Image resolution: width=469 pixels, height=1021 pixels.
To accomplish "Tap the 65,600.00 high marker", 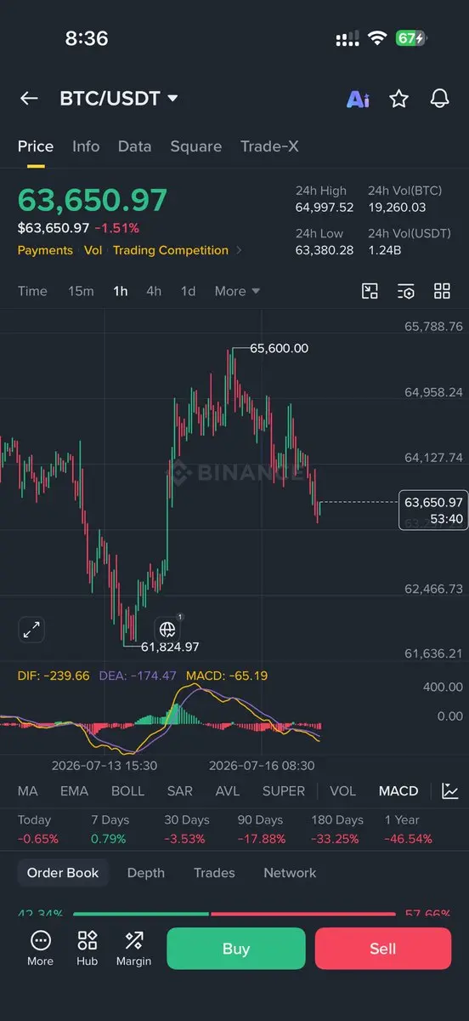I will pos(280,348).
